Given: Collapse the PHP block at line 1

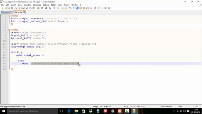Looking at the screenshot, I should [9, 16].
